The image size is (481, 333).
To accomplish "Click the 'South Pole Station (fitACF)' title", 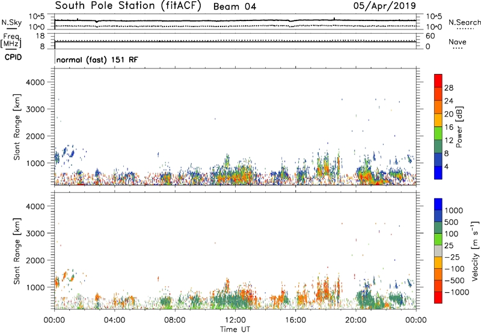I will [x=128, y=6].
